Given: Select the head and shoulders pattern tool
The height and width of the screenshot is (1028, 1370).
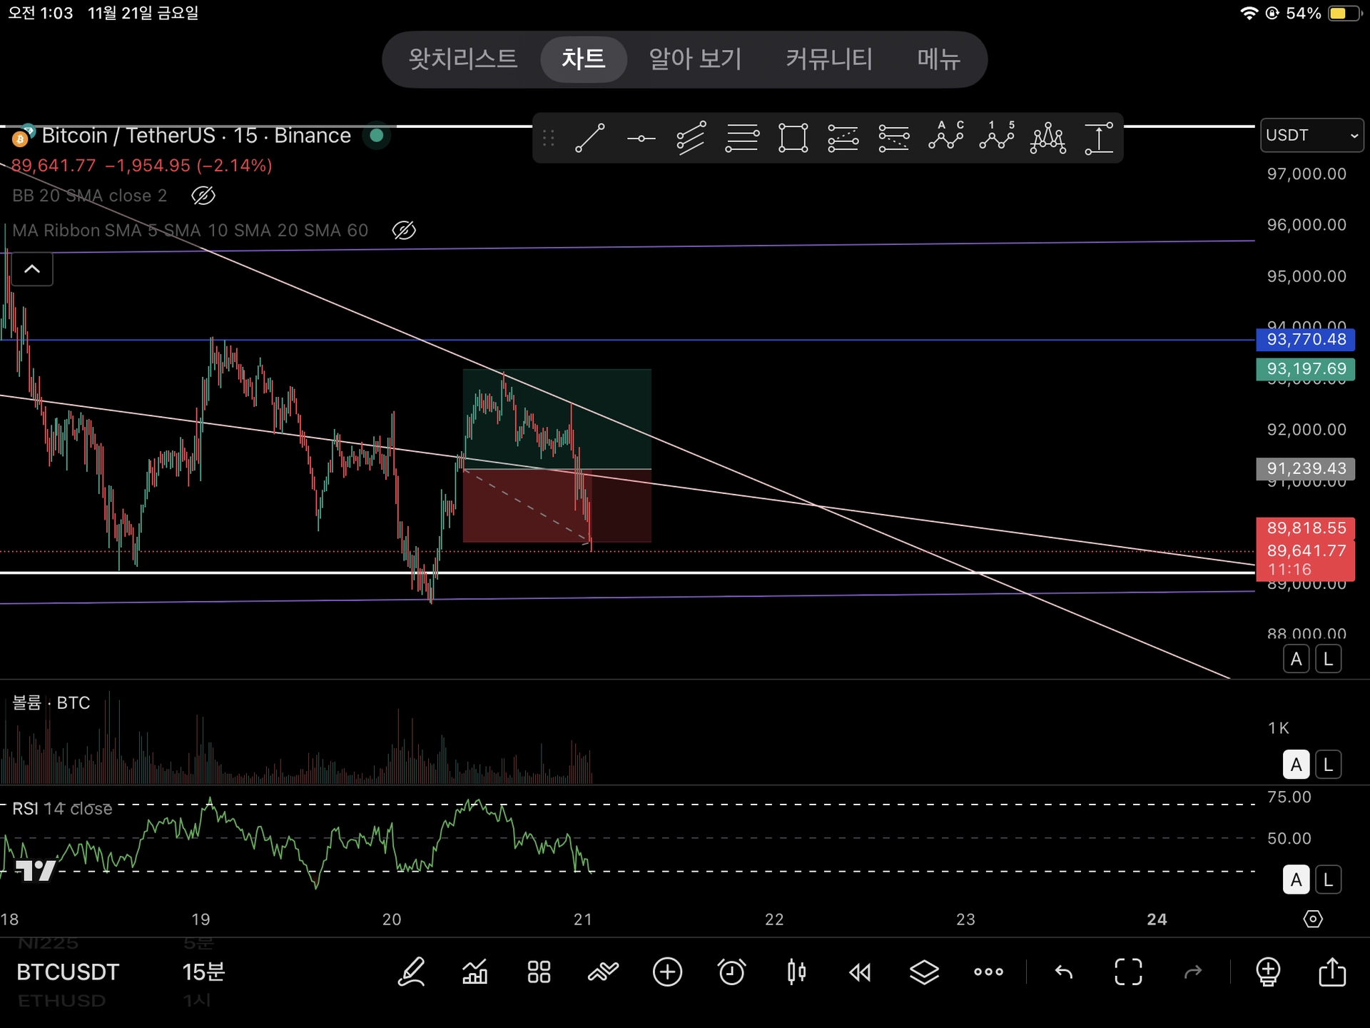Looking at the screenshot, I should click(x=1047, y=138).
